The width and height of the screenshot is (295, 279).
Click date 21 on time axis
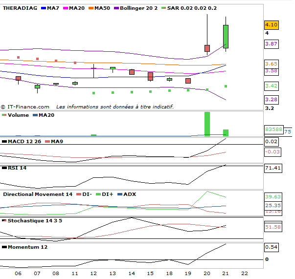click(226, 274)
